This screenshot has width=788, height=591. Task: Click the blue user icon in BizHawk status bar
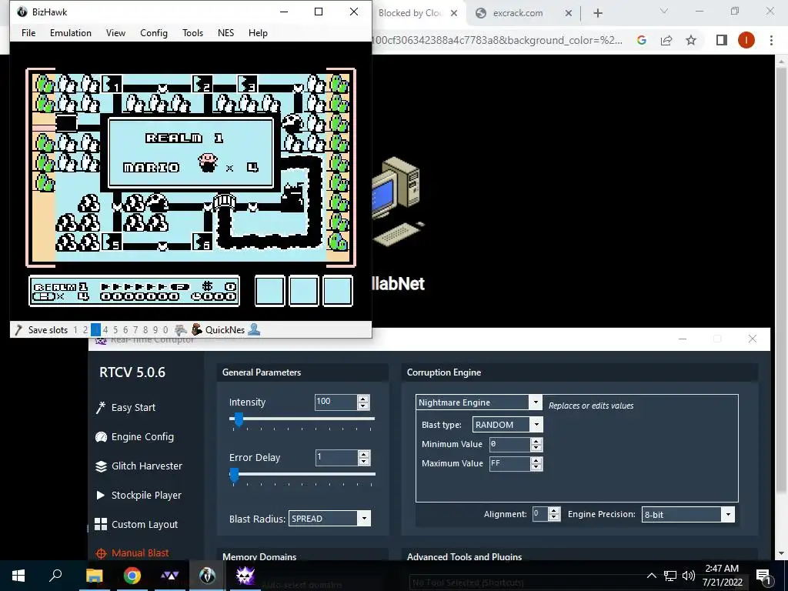pos(254,329)
